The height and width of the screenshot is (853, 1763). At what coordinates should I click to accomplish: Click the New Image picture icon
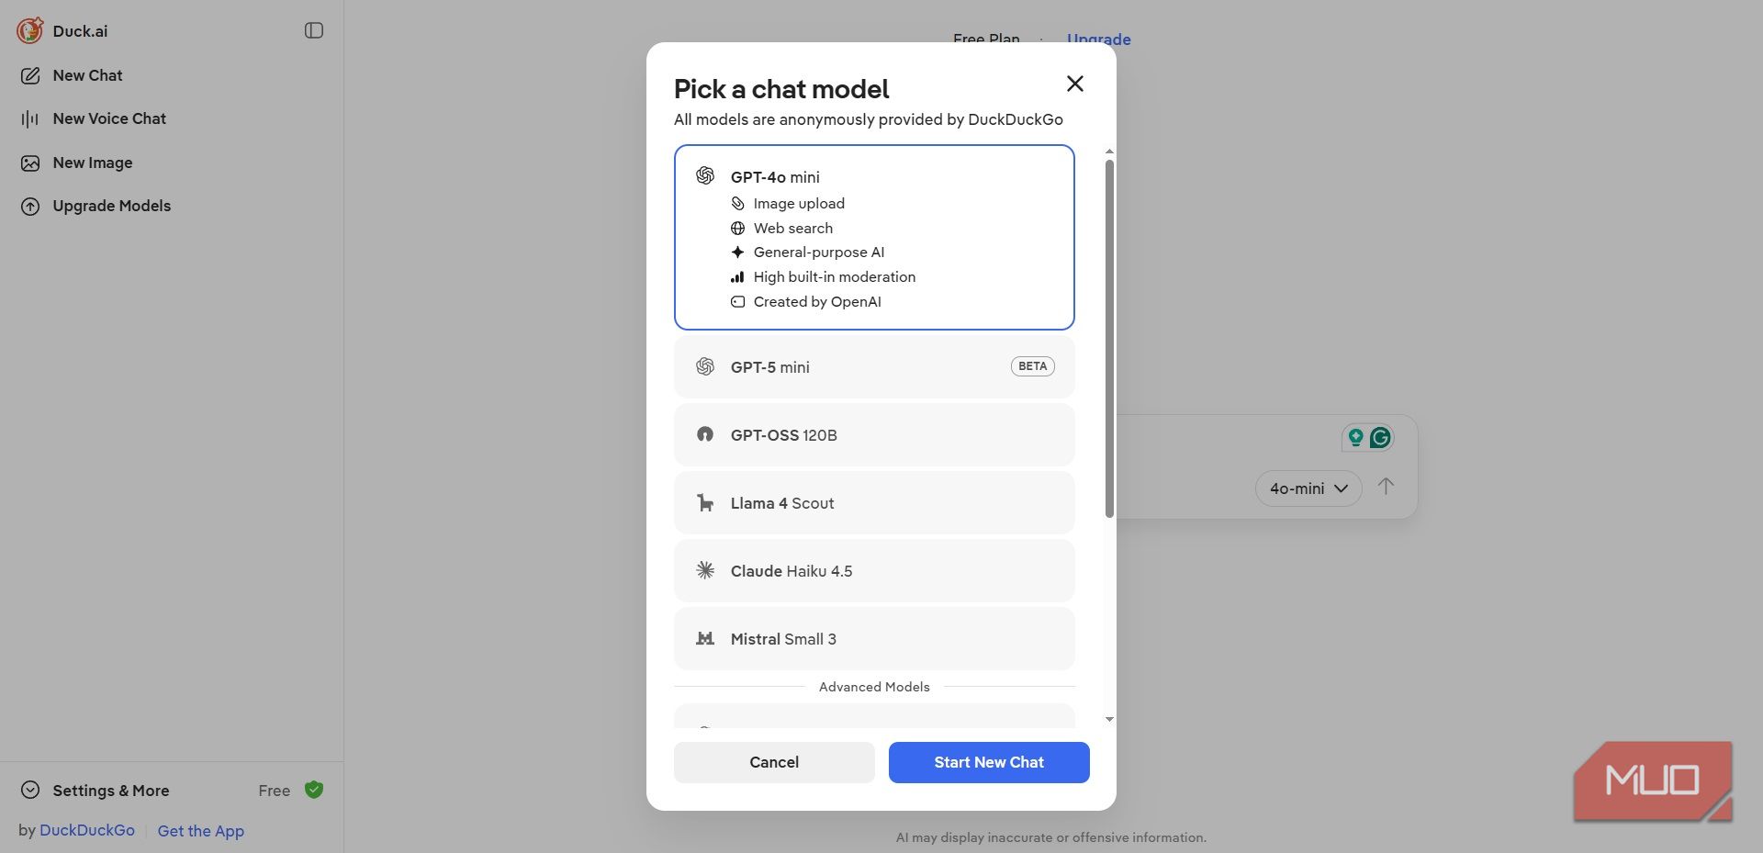30,163
